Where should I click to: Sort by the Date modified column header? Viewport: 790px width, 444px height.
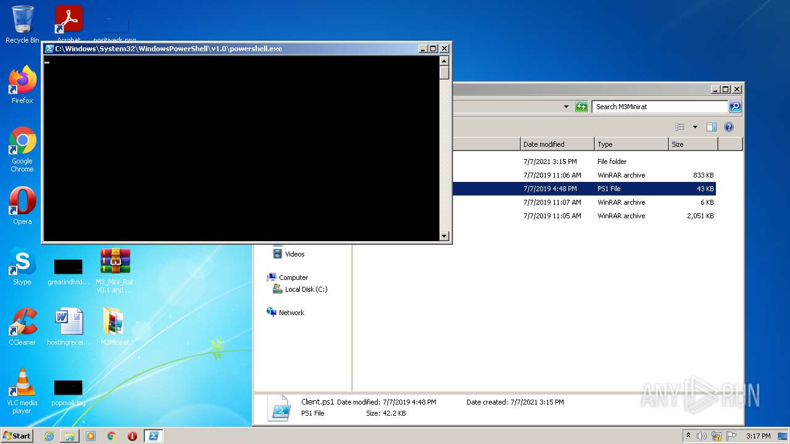[557, 144]
